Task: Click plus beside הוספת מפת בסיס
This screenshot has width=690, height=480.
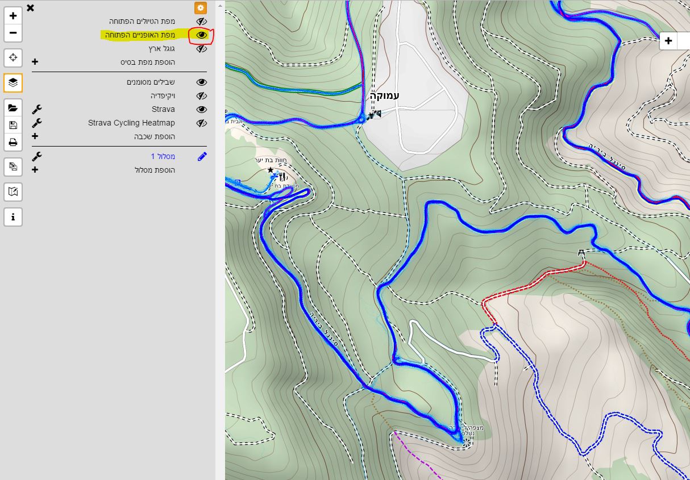Action: pyautogui.click(x=35, y=62)
